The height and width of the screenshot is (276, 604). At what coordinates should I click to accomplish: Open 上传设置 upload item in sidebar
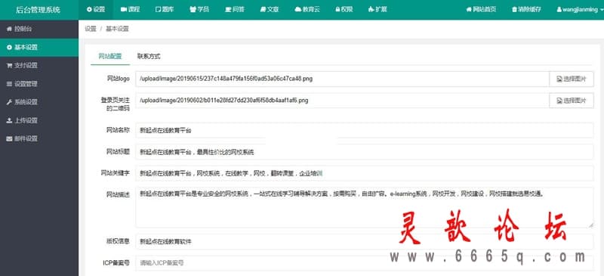[x=39, y=120]
